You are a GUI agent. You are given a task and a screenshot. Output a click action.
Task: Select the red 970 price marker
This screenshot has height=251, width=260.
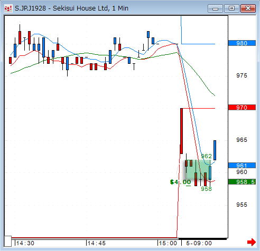(242, 108)
